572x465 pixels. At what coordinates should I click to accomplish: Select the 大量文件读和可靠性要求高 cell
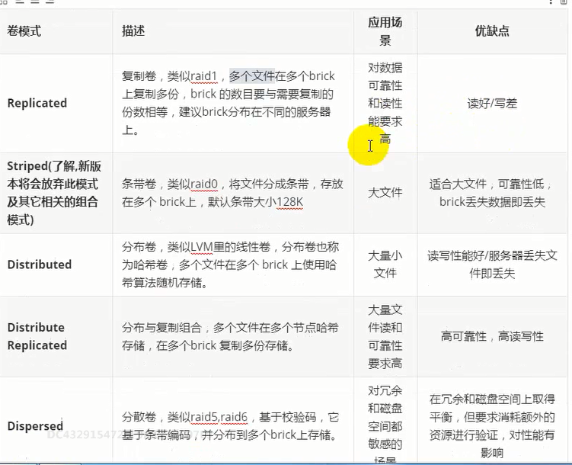(385, 336)
